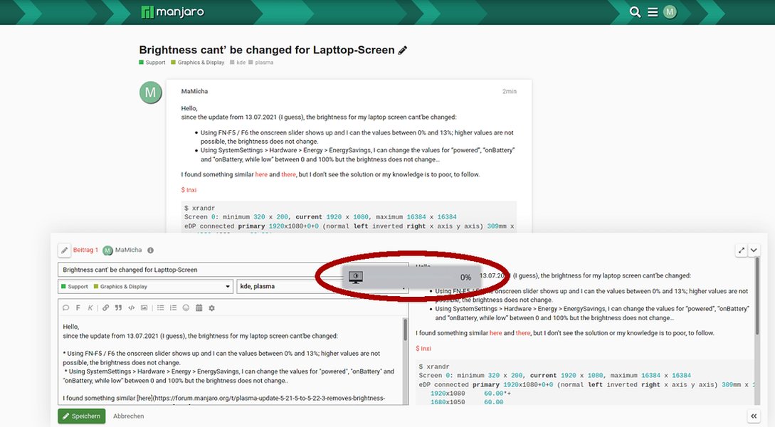Click Abbrechen to cancel editing
The image size is (775, 427).
(129, 416)
